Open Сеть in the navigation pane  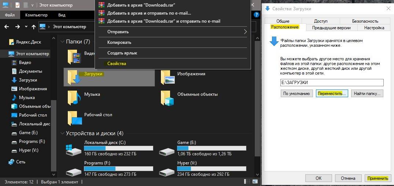point(16,162)
